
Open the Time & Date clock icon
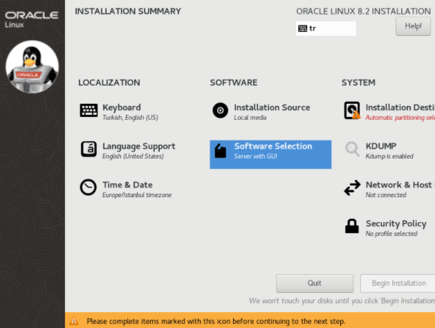tap(89, 187)
